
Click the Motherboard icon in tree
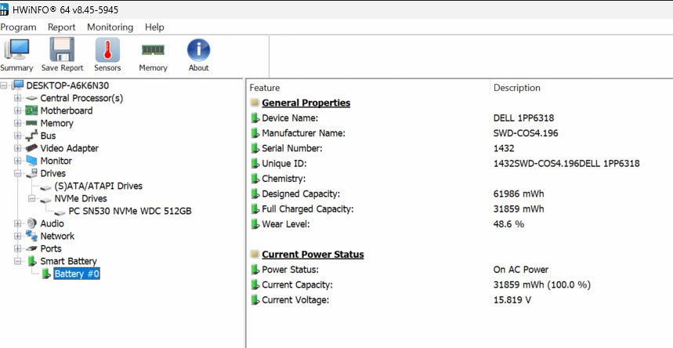[31, 111]
